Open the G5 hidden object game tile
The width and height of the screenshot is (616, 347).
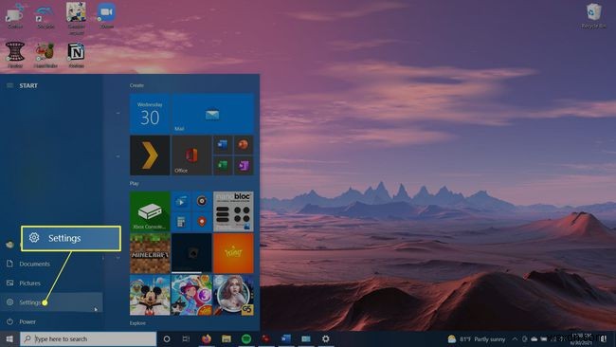(x=233, y=295)
